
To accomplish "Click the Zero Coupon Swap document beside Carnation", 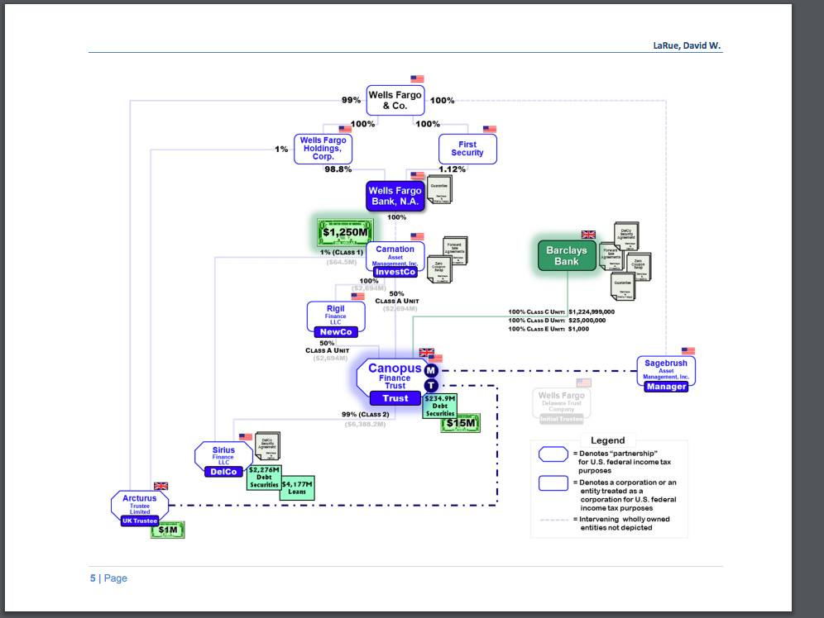I will point(438,269).
